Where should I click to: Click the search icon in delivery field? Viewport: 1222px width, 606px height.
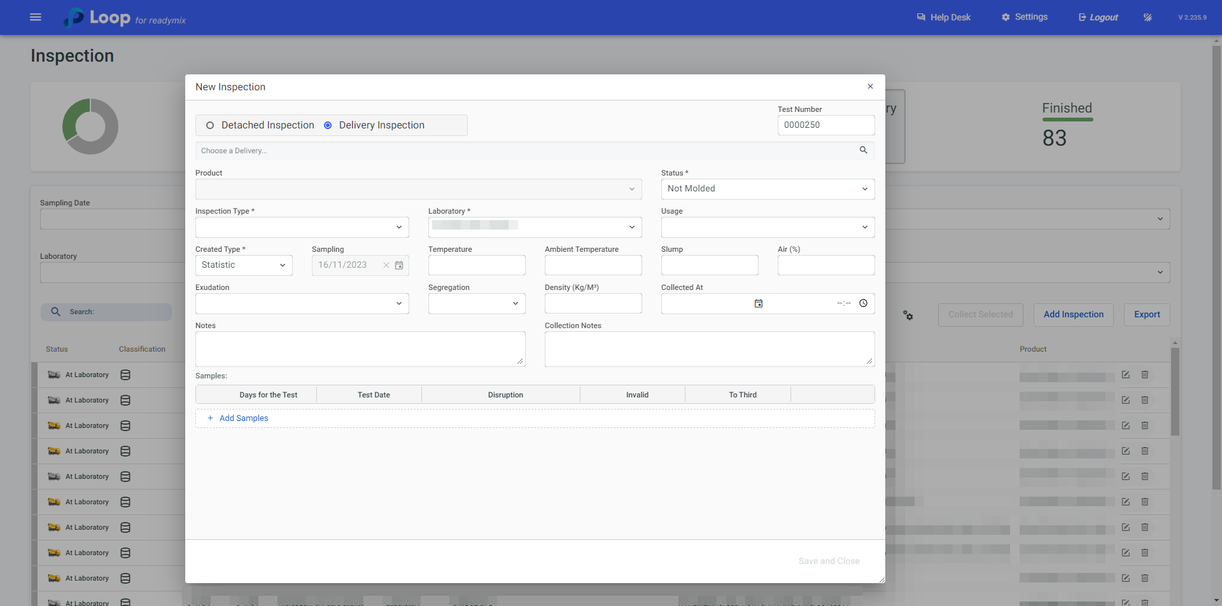[x=863, y=150]
